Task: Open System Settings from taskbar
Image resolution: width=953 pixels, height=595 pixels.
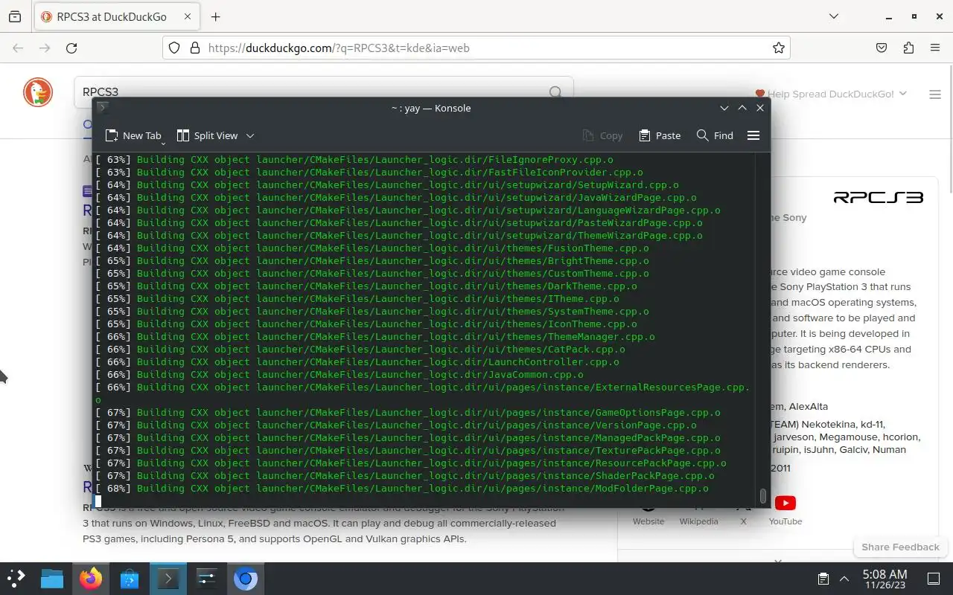Action: click(x=207, y=579)
